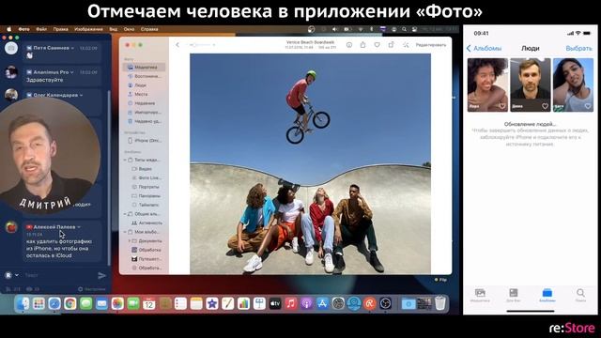Open FaceTime from the Dock
The image size is (601, 338).
[x=133, y=303]
